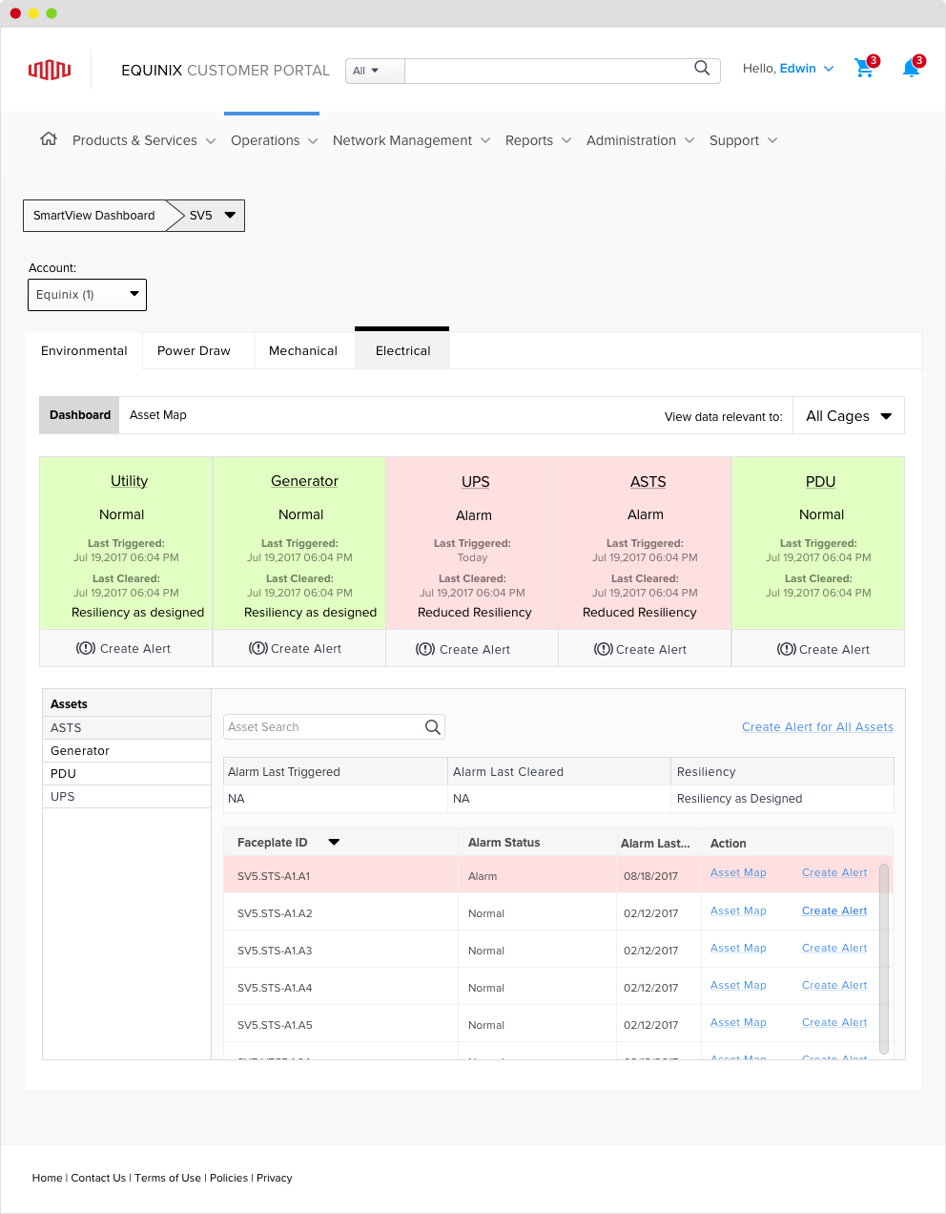Click Create Alert for SV5.STS-A1.A2

(x=834, y=910)
